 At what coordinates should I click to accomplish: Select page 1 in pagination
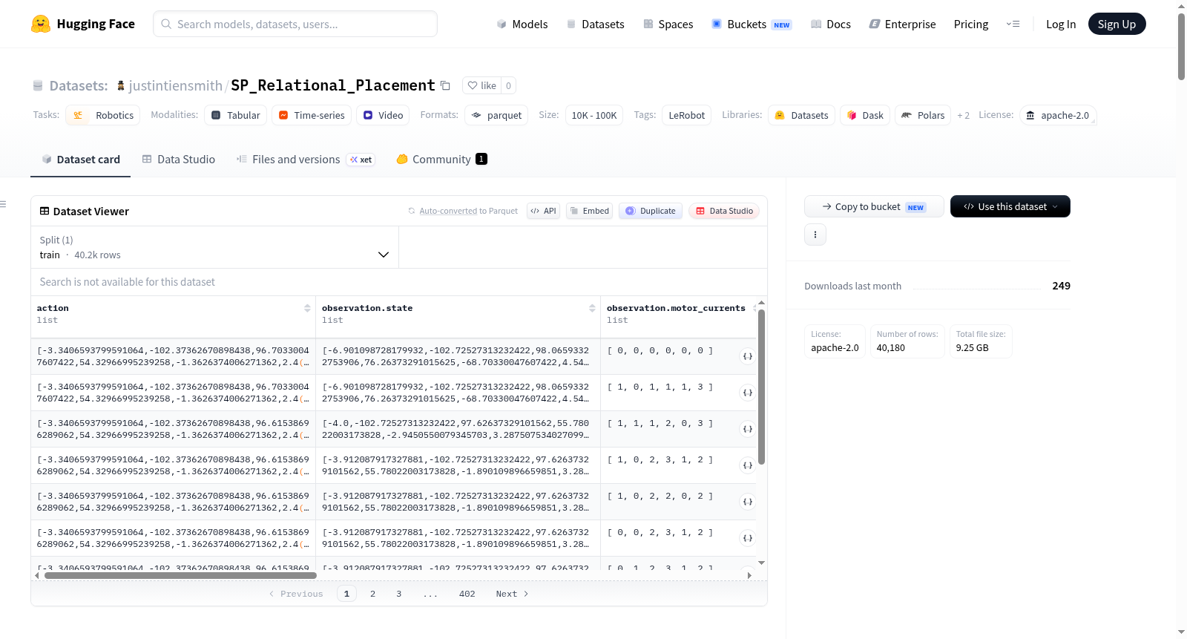click(346, 594)
